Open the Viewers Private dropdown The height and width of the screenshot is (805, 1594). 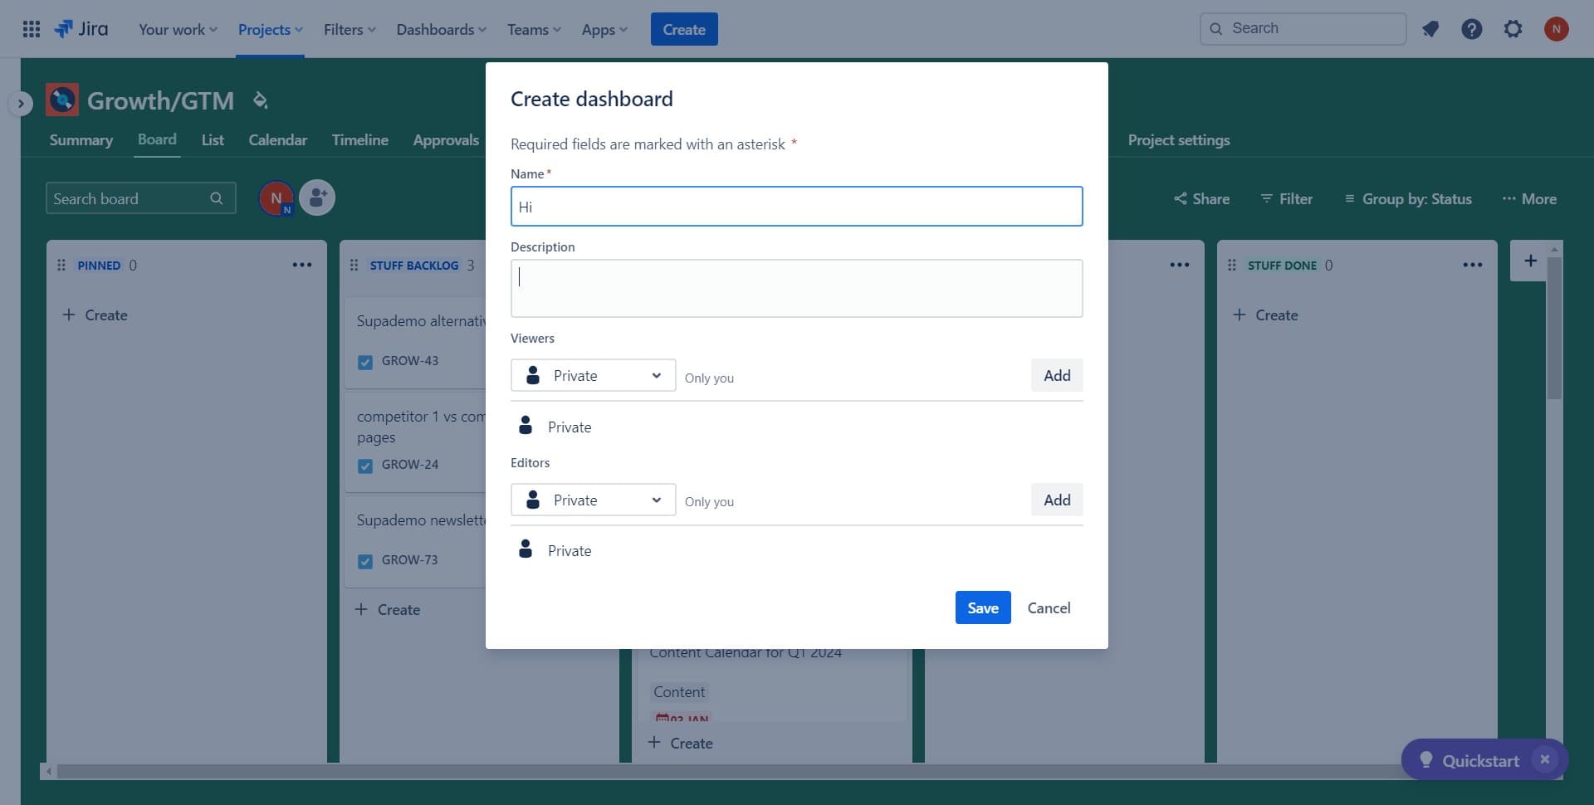[x=593, y=375]
